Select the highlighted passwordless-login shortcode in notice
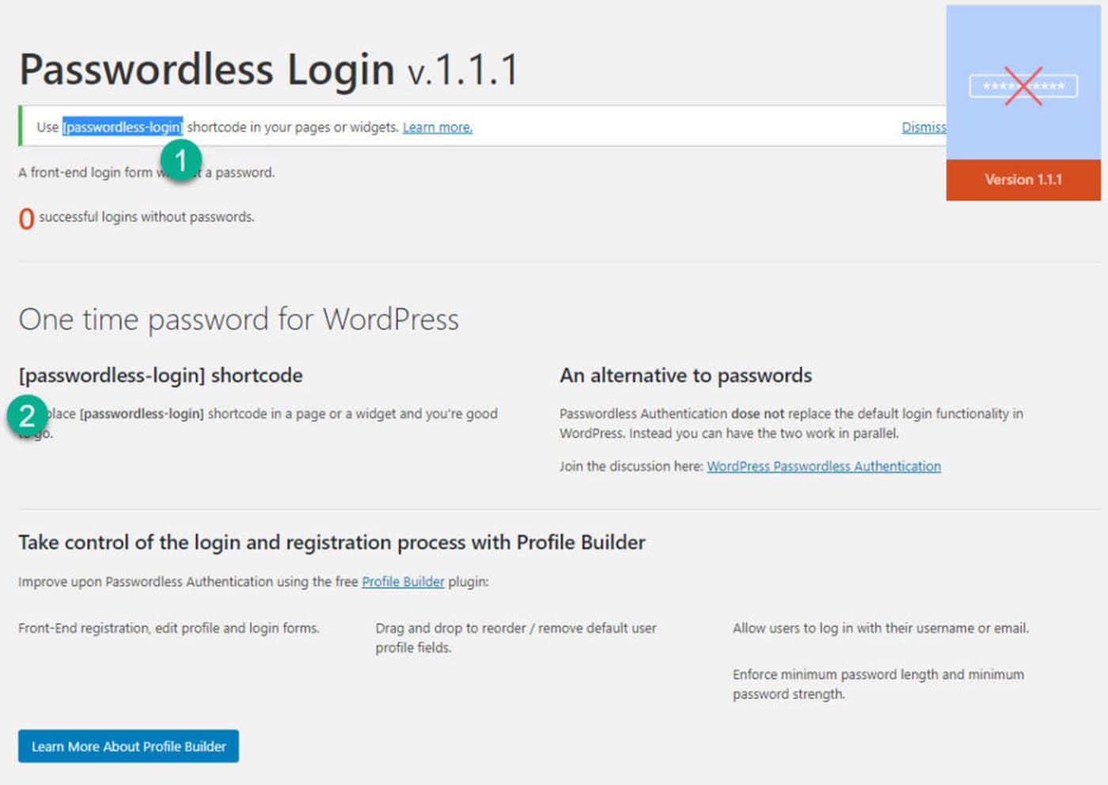Screen dimensions: 1108x785 [123, 127]
